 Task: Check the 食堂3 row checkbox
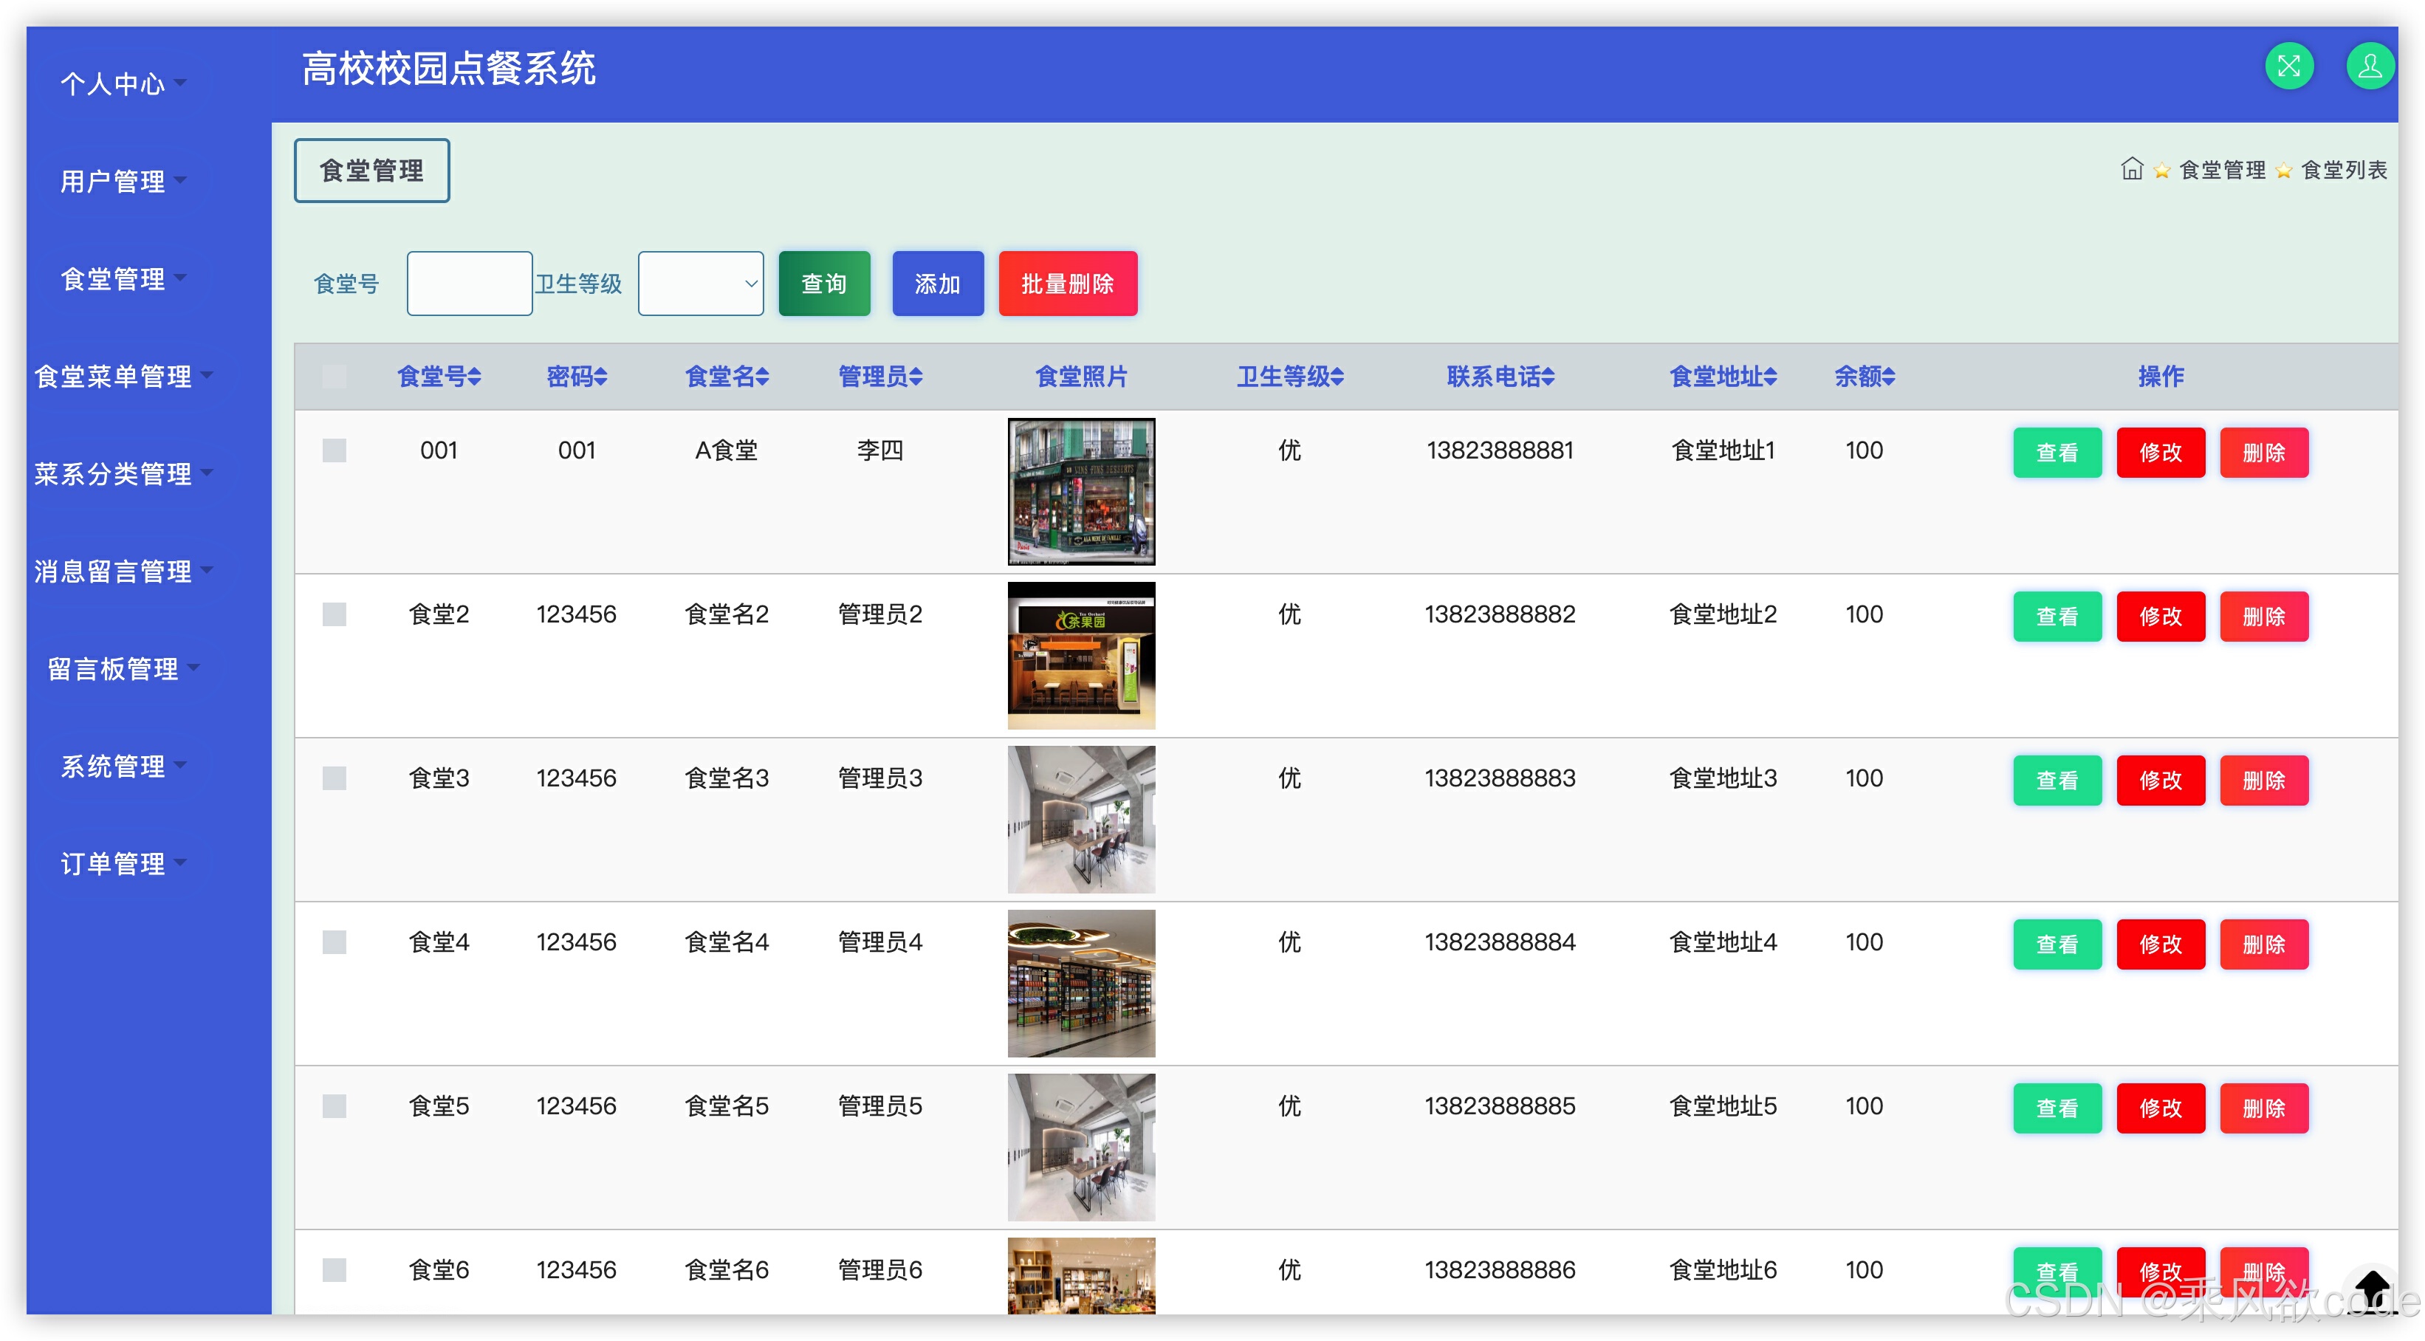pyautogui.click(x=335, y=778)
